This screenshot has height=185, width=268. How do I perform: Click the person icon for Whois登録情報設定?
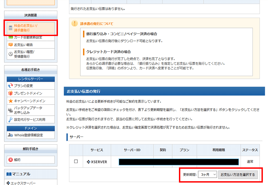pyautogui.click(x=10, y=135)
